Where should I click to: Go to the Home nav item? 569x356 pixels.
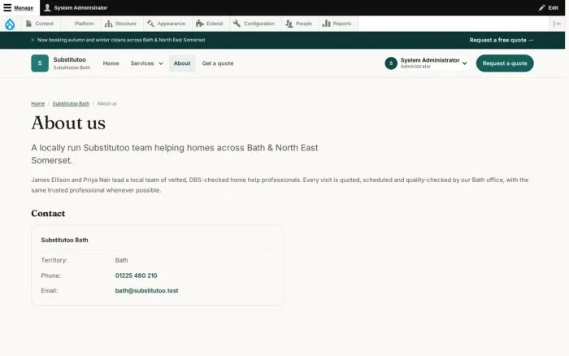[x=111, y=63]
